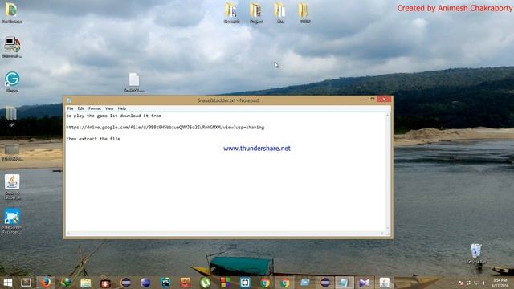514x289 pixels.
Task: Open Brackets editor from the taskbar
Action: [245, 283]
